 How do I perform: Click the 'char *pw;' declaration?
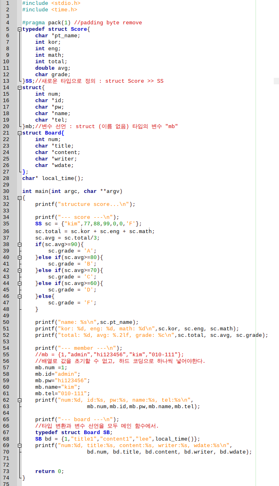pyautogui.click(x=49, y=107)
